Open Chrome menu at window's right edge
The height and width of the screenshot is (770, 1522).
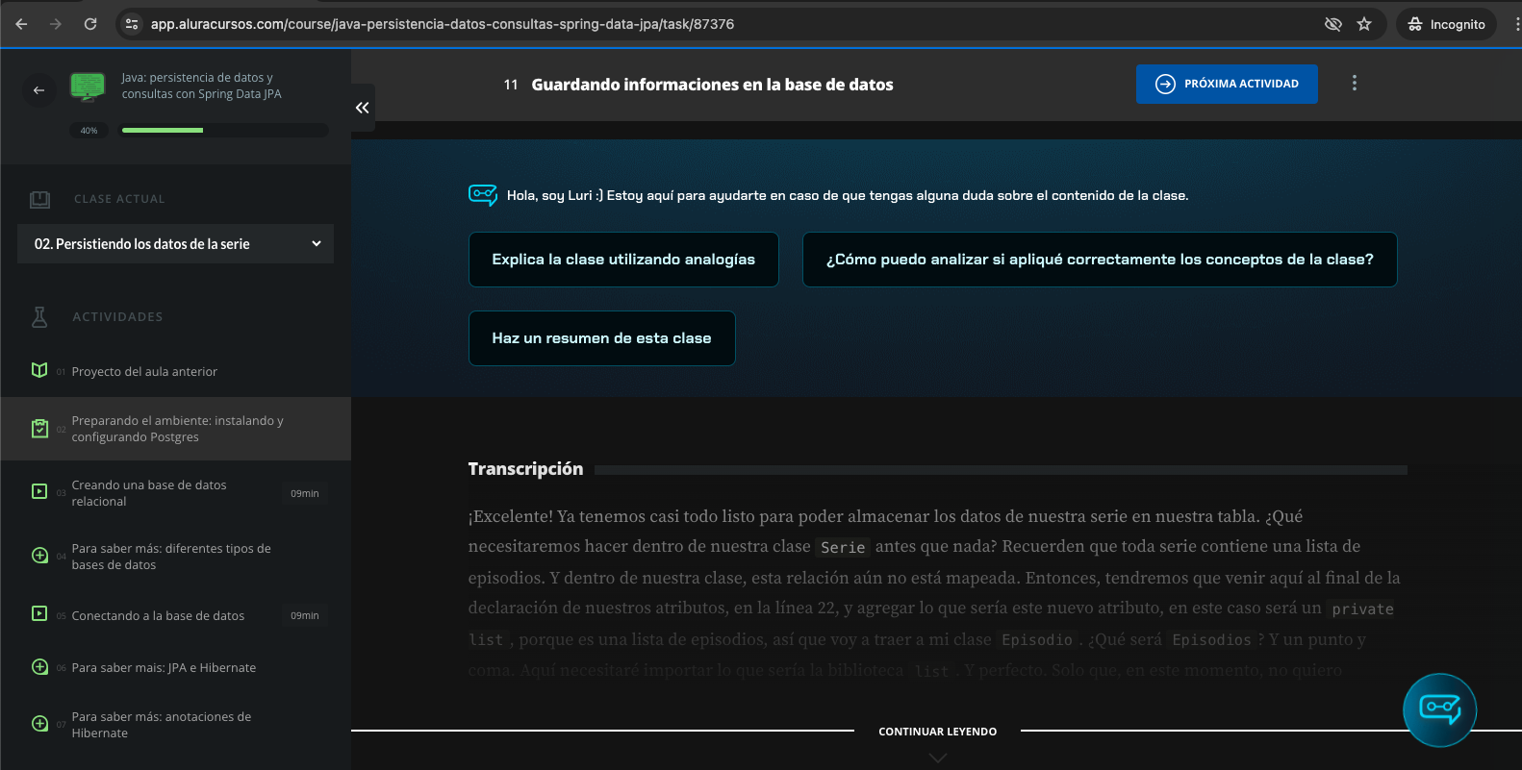(1516, 24)
